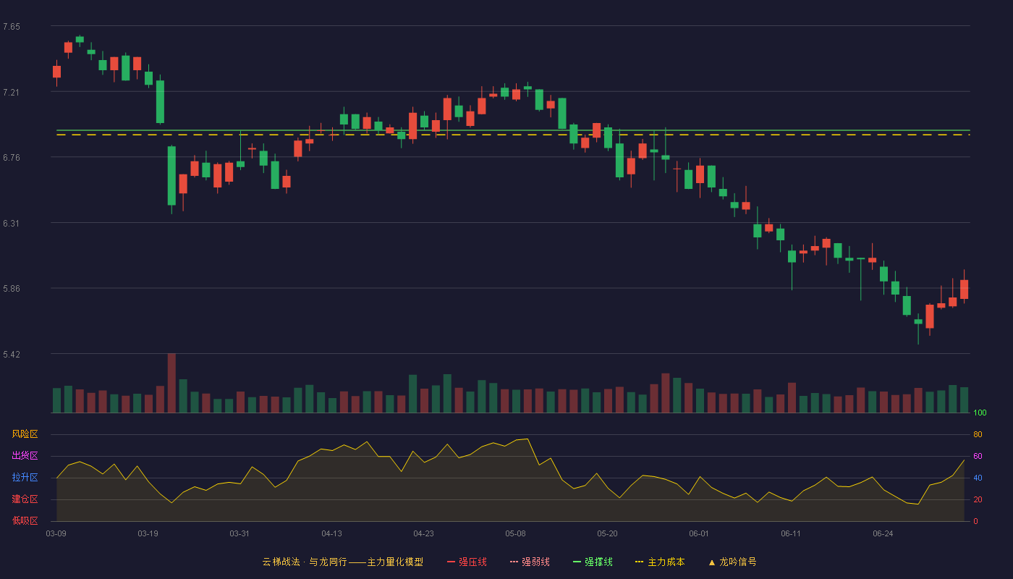Click the 06-24 date label
Screen dimensions: 1013x579
883,533
